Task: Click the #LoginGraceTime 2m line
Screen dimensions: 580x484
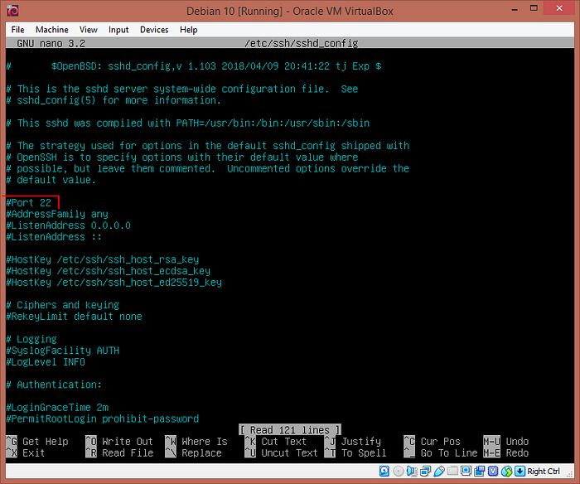Action: (x=57, y=408)
